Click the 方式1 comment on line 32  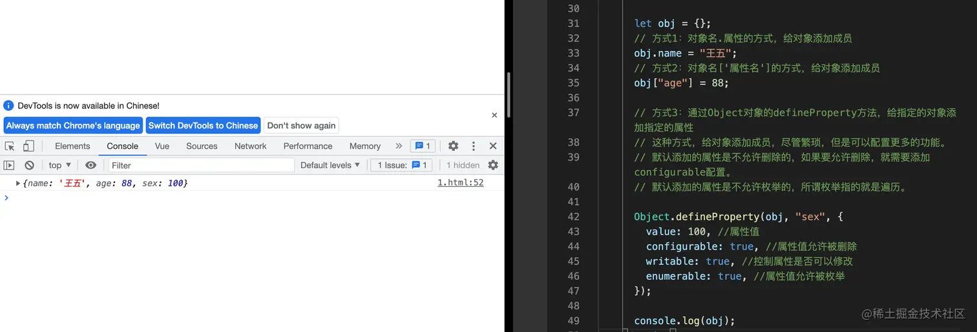click(743, 39)
